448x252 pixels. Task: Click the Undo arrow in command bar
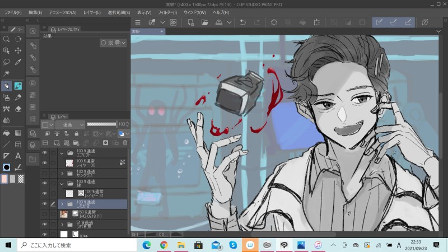[242, 22]
